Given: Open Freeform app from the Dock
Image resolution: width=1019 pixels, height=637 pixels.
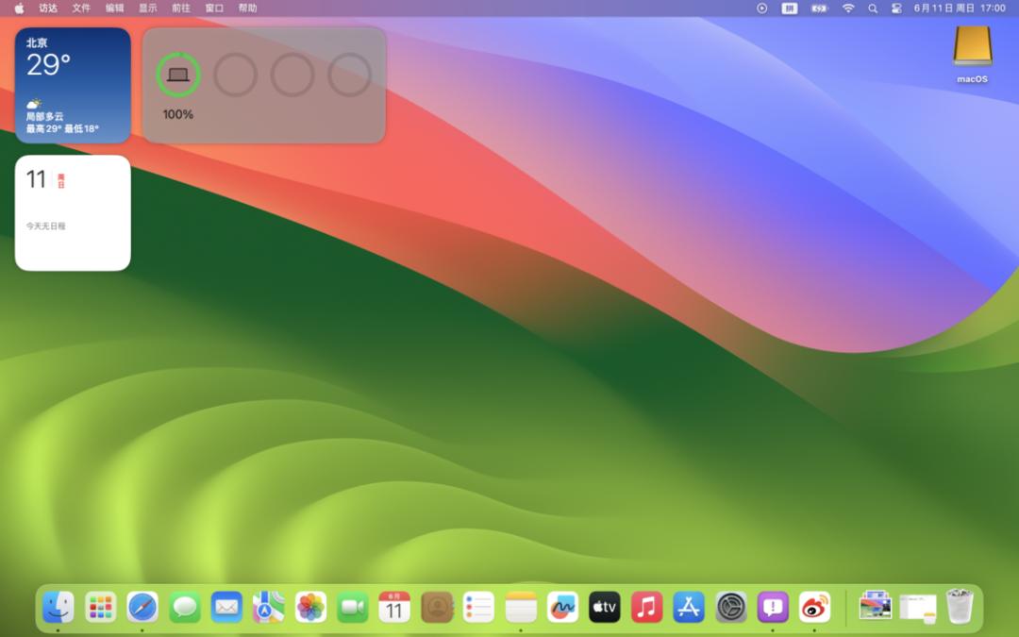Looking at the screenshot, I should coord(562,607).
